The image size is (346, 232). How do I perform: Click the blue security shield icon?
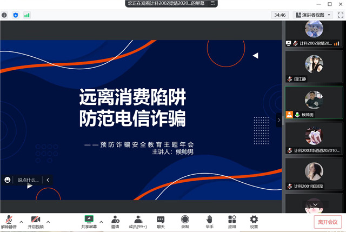click(16, 15)
